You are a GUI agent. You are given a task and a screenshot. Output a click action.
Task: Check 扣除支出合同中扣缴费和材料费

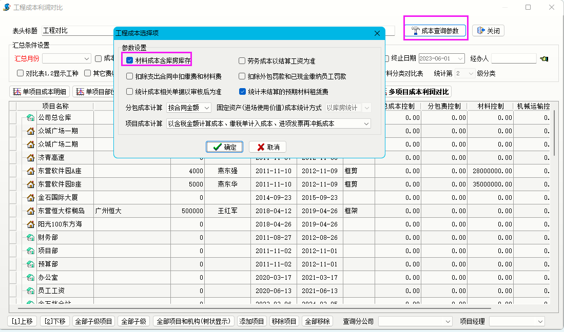129,76
